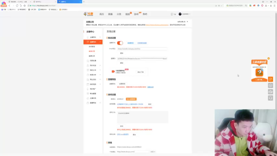Click the 切换推流线路 link

(x=142, y=43)
